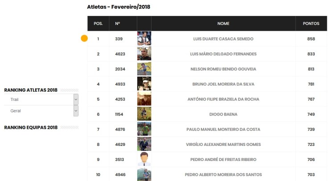Viewport: 328px width, 181px height.
Task: Click bib number 4253
Action: 120,99
